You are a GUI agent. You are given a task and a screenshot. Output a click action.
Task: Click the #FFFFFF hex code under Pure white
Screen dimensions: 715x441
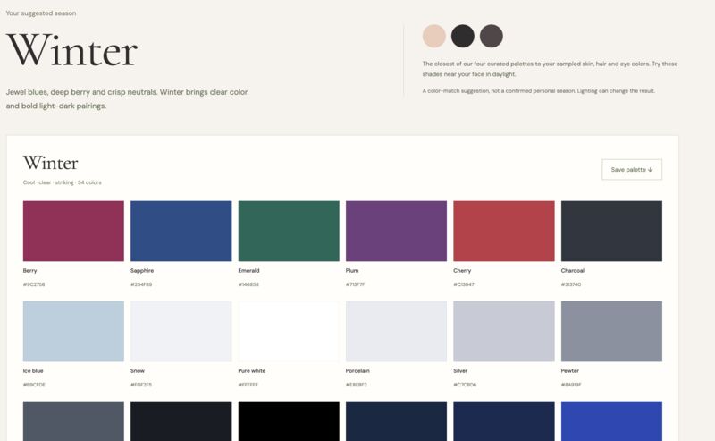click(x=248, y=385)
